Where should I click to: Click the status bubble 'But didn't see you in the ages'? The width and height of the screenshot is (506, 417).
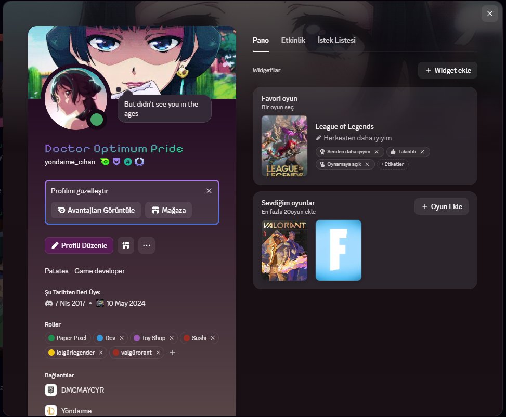pyautogui.click(x=164, y=109)
